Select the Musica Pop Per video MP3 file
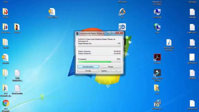The width and height of the screenshot is (199, 112). [x=169, y=43]
